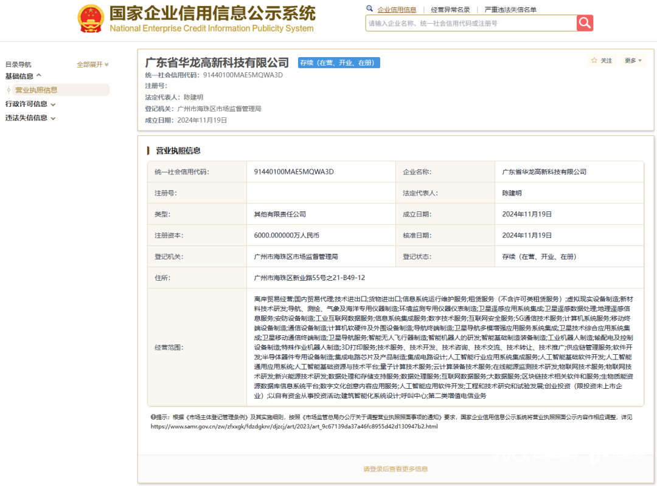Image resolution: width=657 pixels, height=486 pixels.
Task: Click the 企业名称 label cell
Action: point(445,172)
